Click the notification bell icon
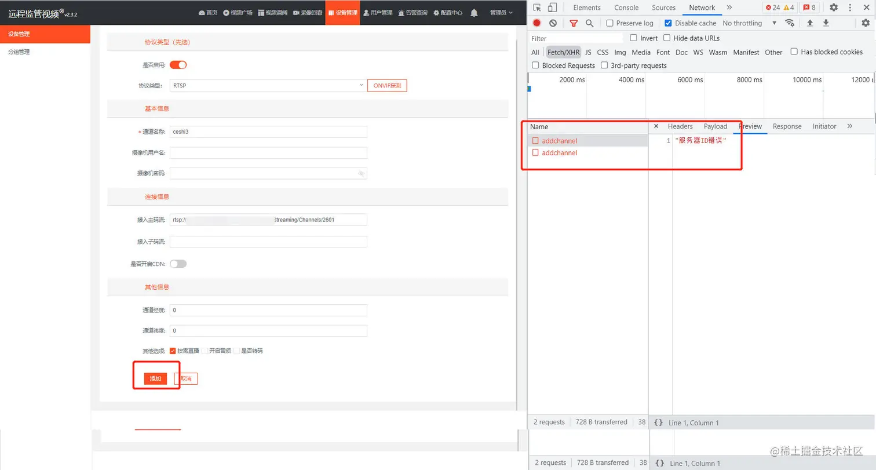Image resolution: width=876 pixels, height=470 pixels. point(474,13)
